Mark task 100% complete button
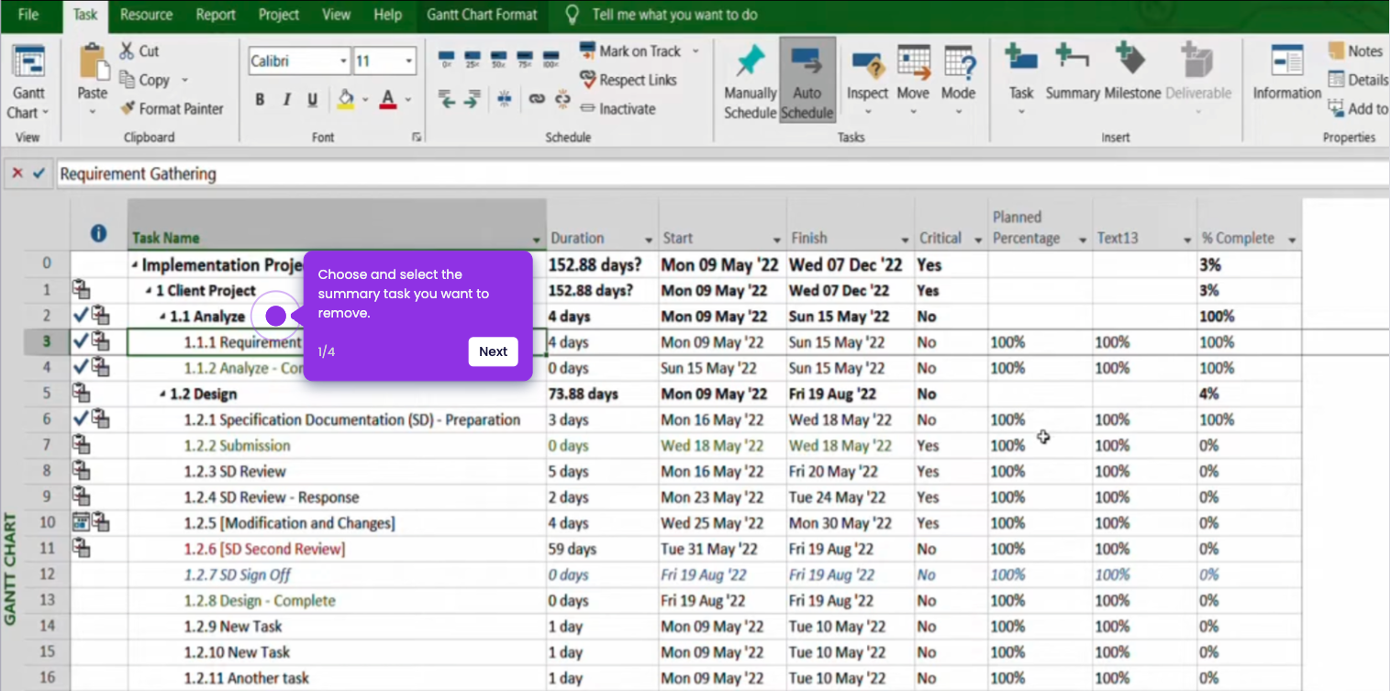This screenshot has width=1390, height=691. 550,59
